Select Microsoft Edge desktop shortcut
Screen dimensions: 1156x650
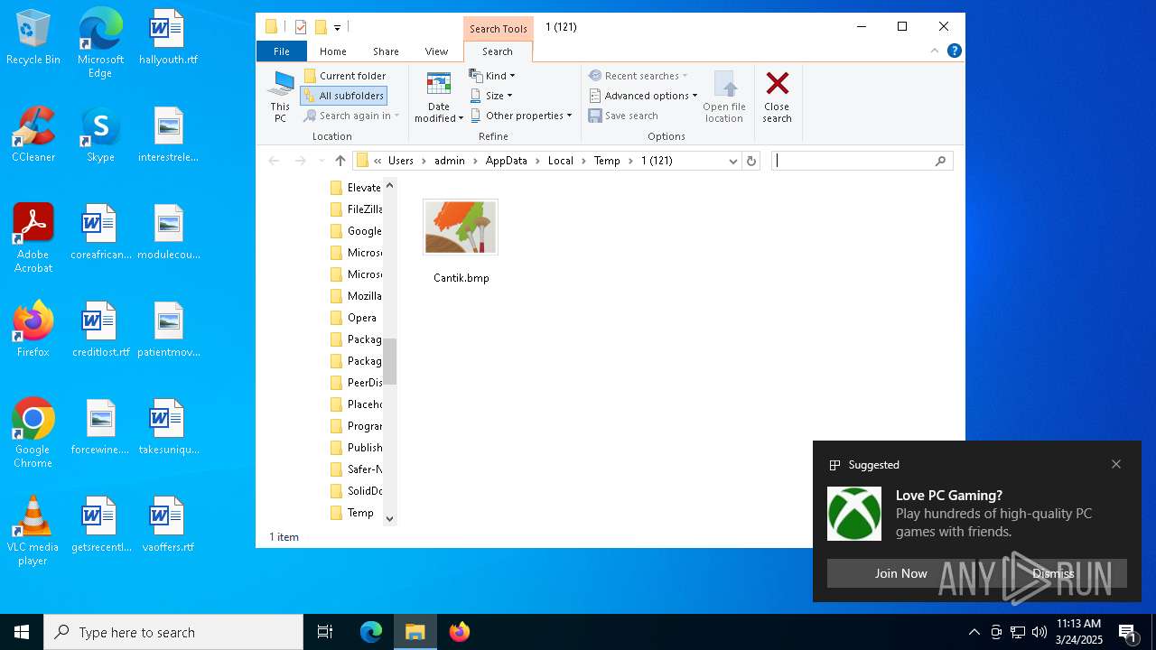(100, 43)
